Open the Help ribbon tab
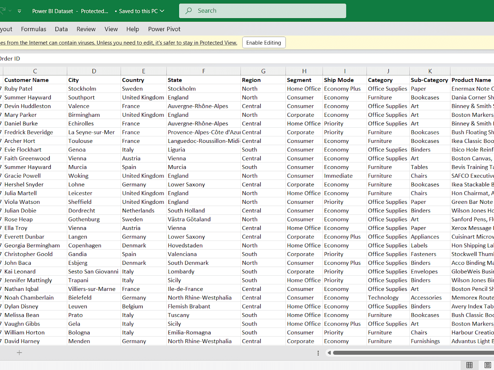 pos(133,29)
